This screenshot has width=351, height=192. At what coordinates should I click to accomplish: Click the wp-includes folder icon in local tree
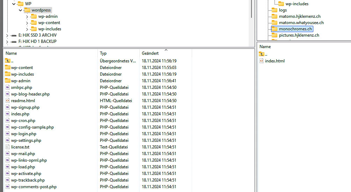point(34,29)
